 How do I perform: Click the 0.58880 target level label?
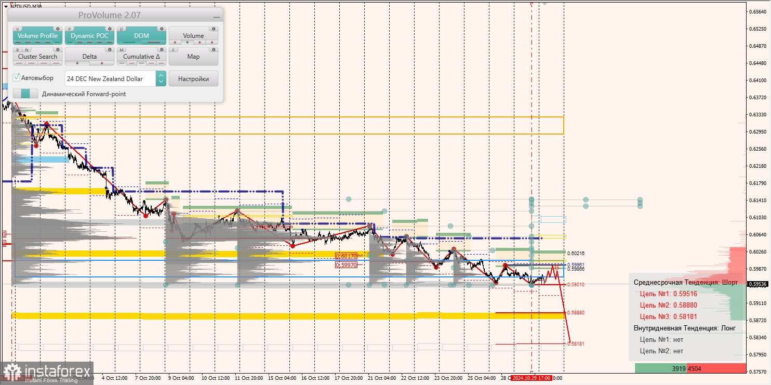(x=576, y=313)
